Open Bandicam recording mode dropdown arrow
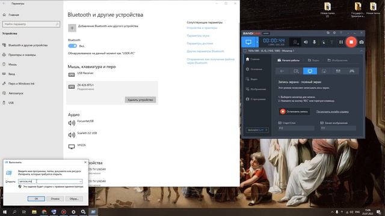This screenshot has width=385, height=216. pyautogui.click(x=257, y=42)
